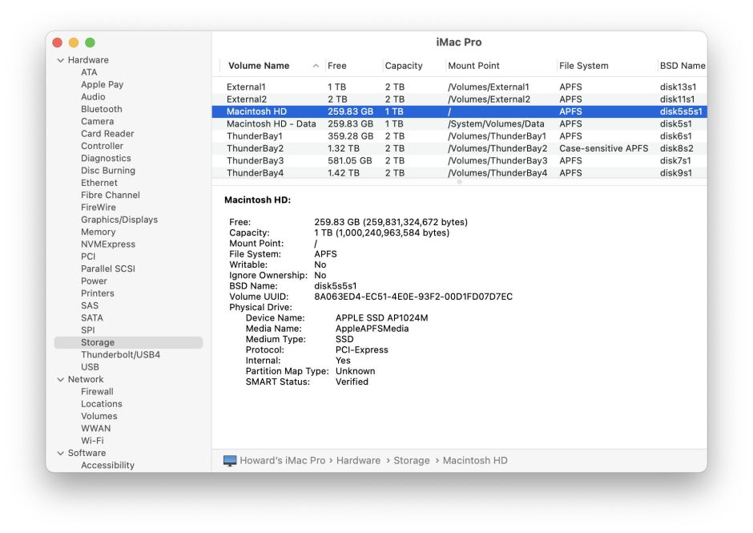Select Graphics/Displays in sidebar
The image size is (753, 533).
point(119,220)
